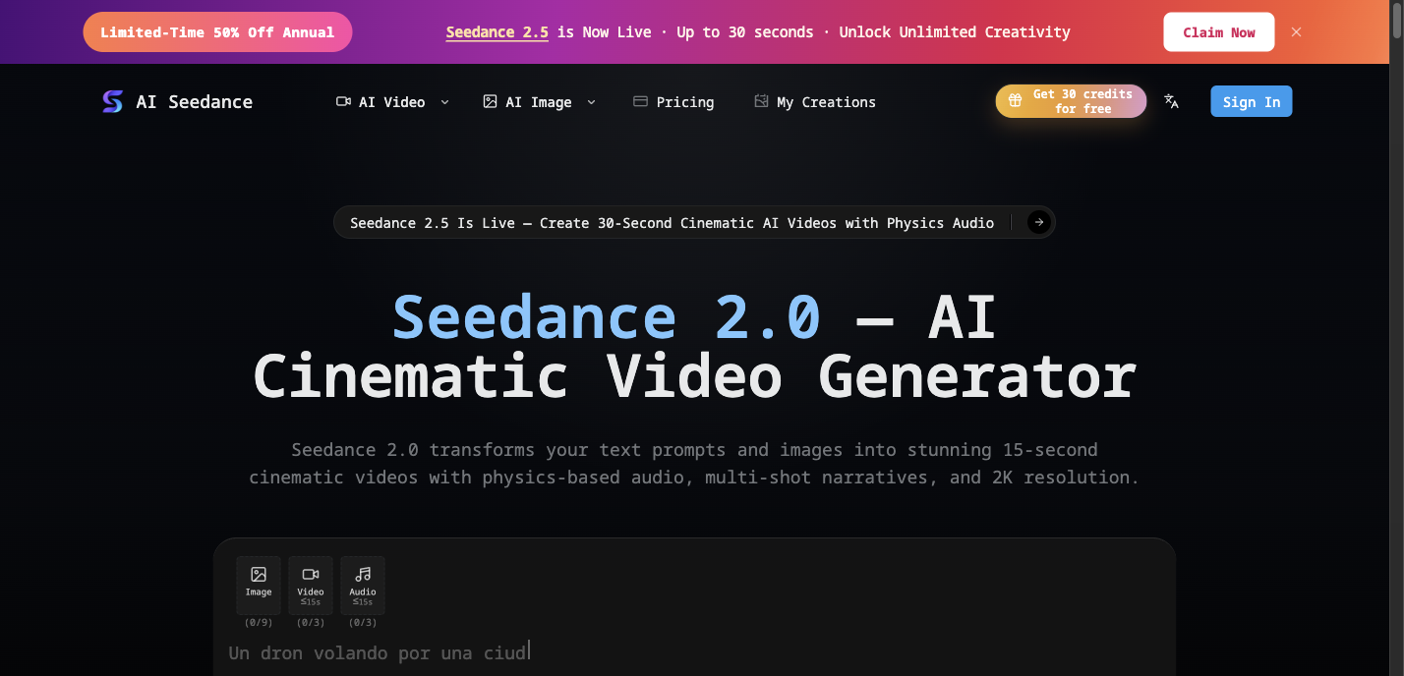Image resolution: width=1404 pixels, height=676 pixels.
Task: Expand the AI Video dropdown menu
Action: [392, 101]
